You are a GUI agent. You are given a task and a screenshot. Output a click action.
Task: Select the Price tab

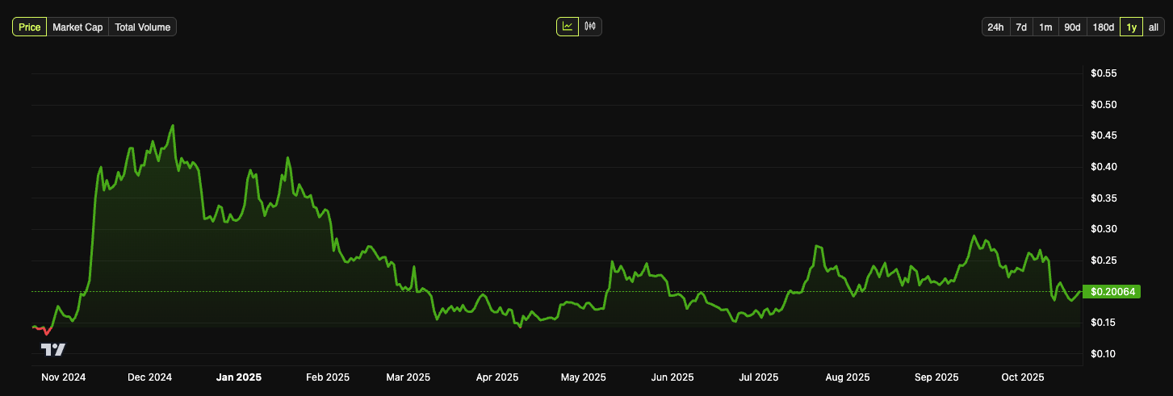30,27
